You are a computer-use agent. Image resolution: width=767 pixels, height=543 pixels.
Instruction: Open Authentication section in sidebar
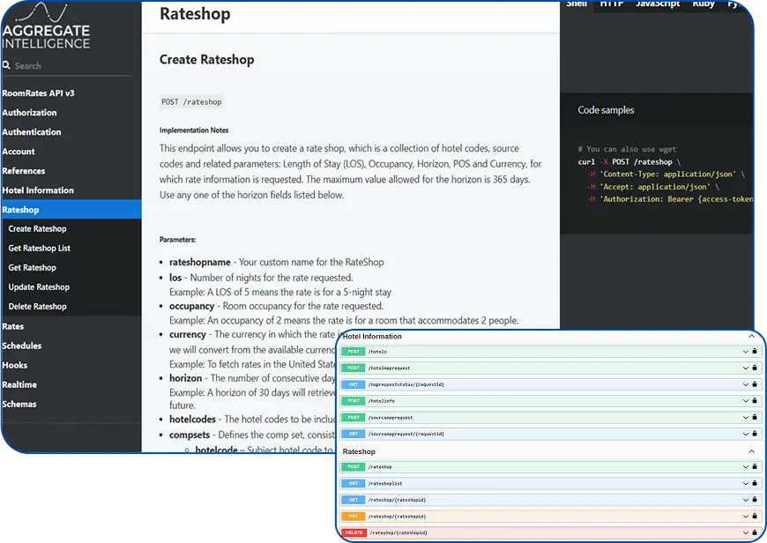click(x=32, y=132)
